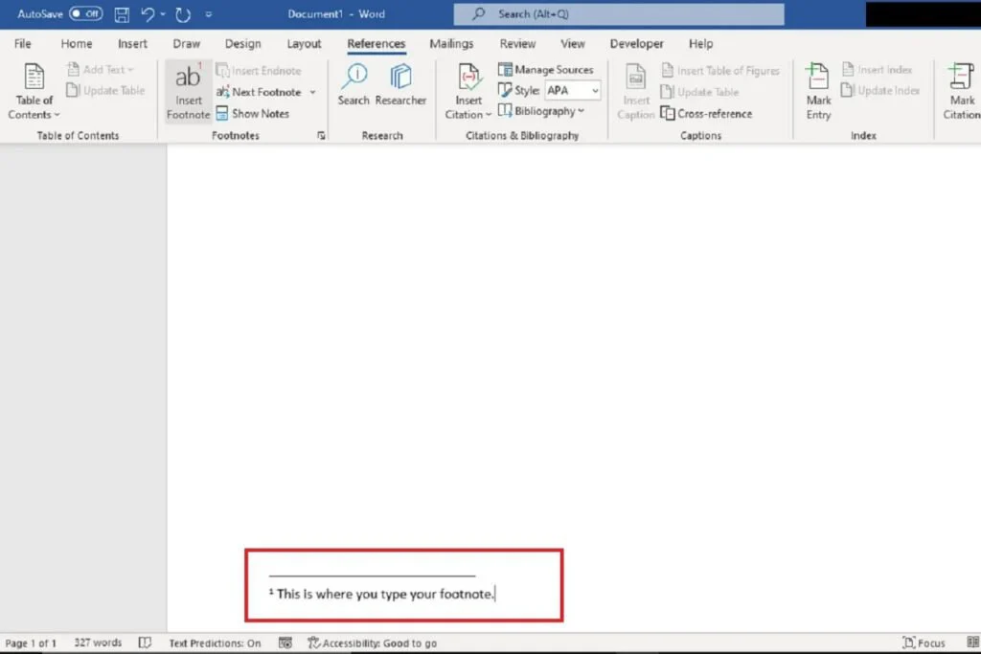This screenshot has width=981, height=654.
Task: Insert a cross-reference
Action: coord(707,113)
